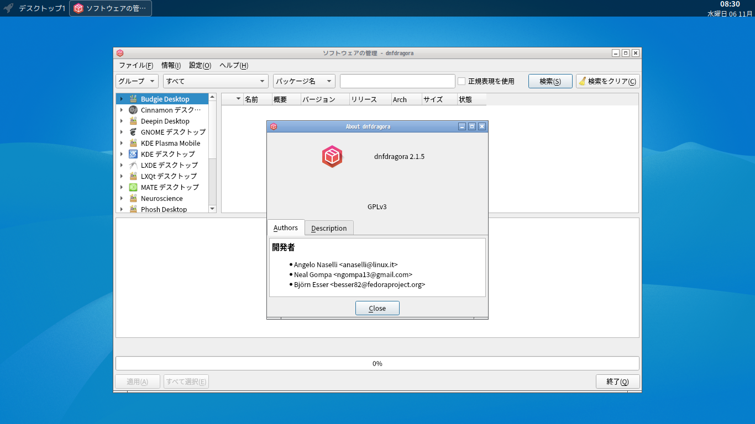Screen dimensions: 755x424
Task: Click the 名前 column header
Action: (258, 99)
